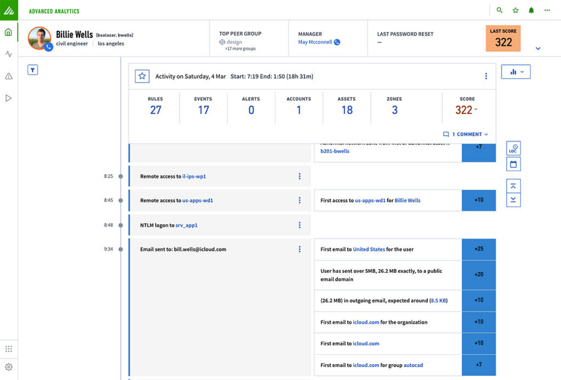Open the top bar more options ellipsis
The height and width of the screenshot is (380, 561).
click(x=547, y=10)
